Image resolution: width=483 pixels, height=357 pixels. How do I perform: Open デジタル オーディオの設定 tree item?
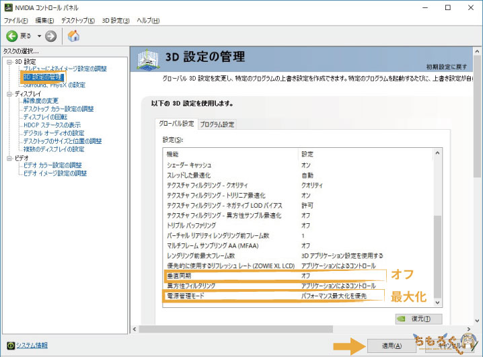pyautogui.click(x=54, y=133)
